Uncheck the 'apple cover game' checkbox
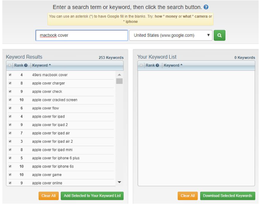This screenshot has width=273, height=208. pos(10,175)
